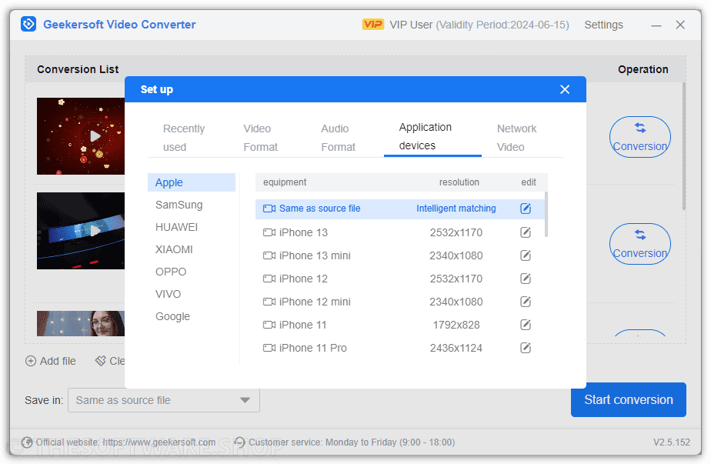Screen dimensions: 711x464
Task: Select SamSung in the brand list
Action: [x=192, y=205]
